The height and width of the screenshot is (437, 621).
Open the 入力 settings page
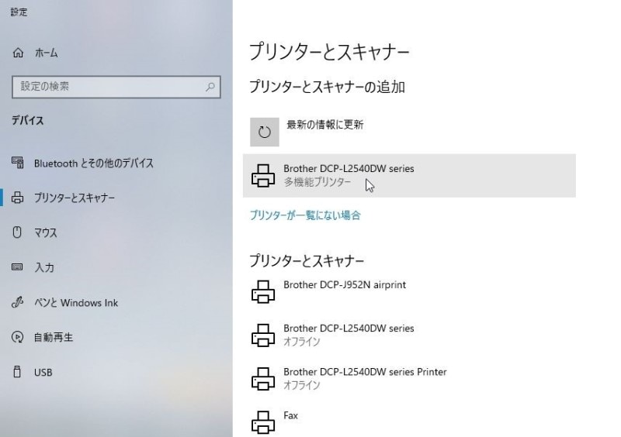click(x=44, y=267)
